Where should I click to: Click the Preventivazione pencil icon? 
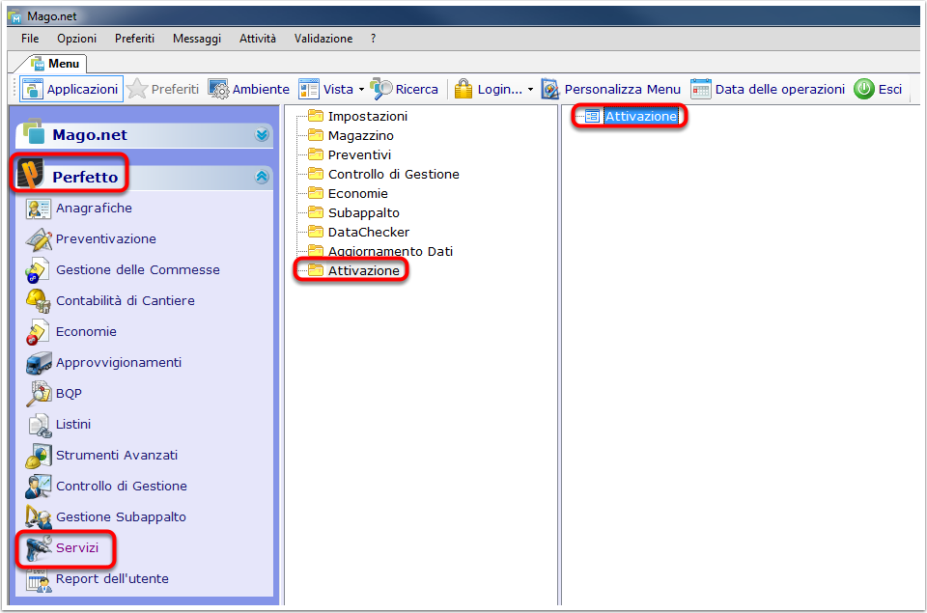point(39,239)
